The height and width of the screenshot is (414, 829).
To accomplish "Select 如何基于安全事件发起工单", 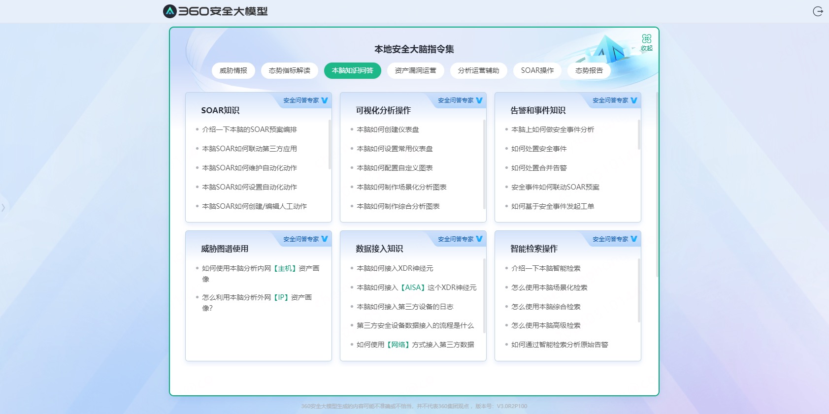I will pos(553,206).
